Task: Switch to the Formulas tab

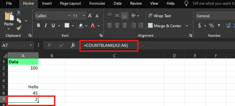Action: pos(97,3)
